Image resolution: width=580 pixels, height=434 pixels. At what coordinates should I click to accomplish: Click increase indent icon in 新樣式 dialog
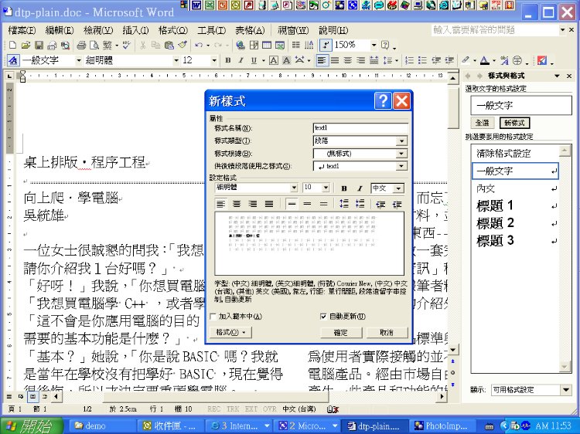(397, 204)
